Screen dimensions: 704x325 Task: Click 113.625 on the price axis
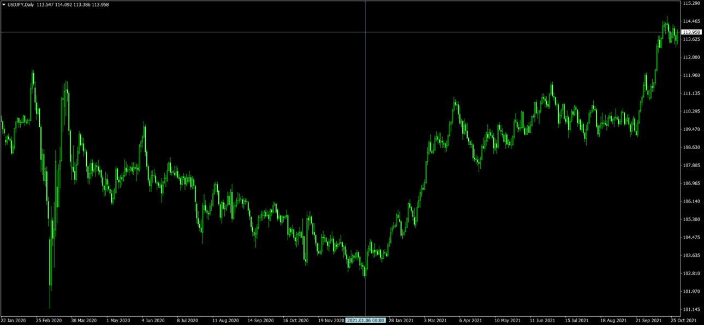tap(691, 39)
